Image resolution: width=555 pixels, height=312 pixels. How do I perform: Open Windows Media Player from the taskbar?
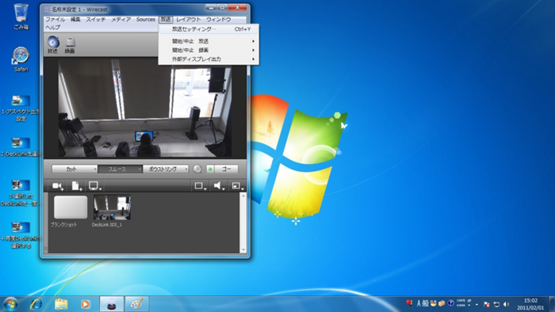[x=85, y=304]
